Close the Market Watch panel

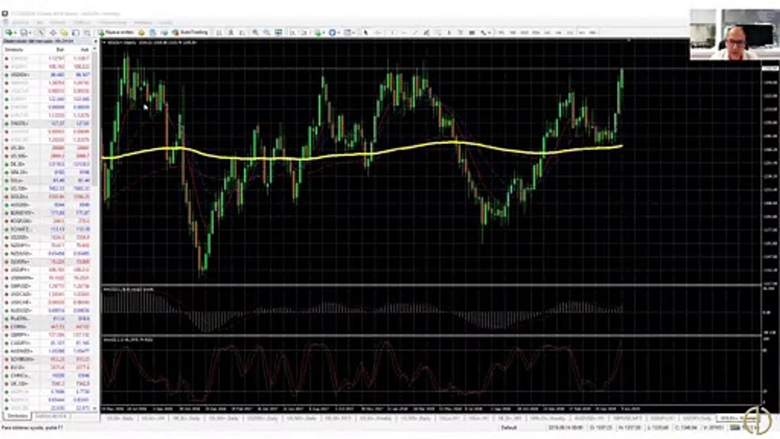pos(95,41)
